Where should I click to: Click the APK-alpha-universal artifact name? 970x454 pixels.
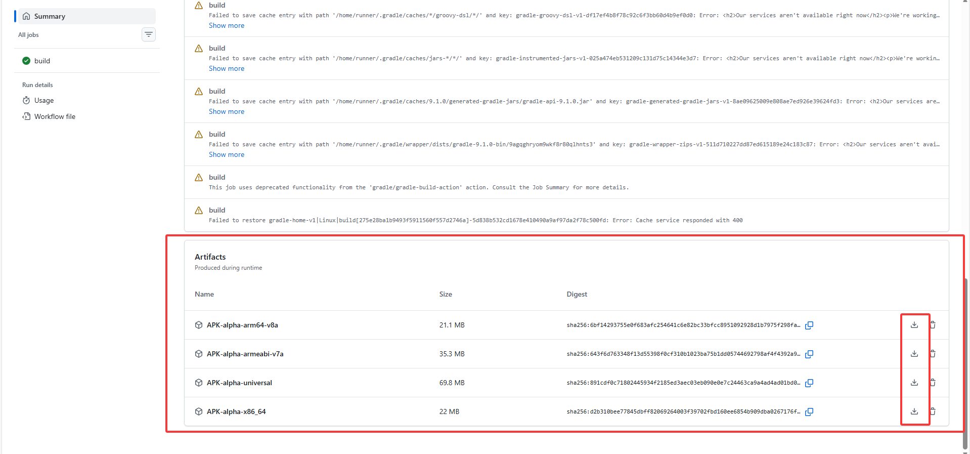click(239, 383)
